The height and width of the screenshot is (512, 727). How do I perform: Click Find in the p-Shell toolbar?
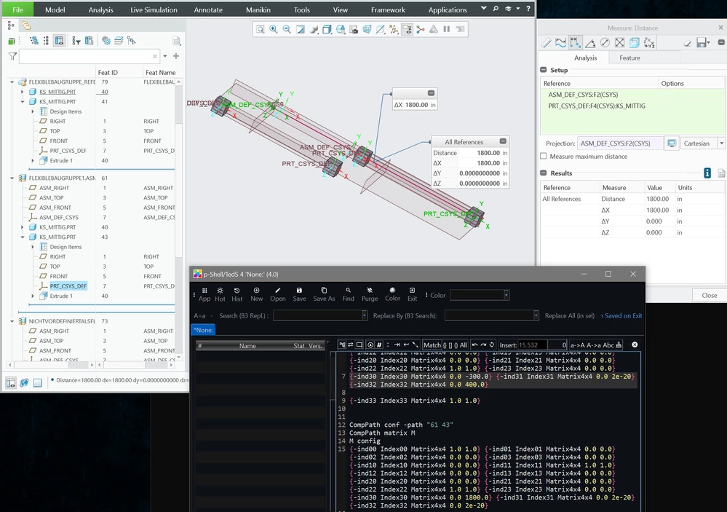348,294
